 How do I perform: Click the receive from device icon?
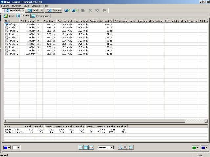(74, 10)
